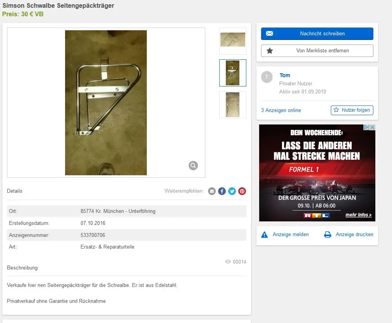Select the first thumbnail image

point(232,41)
